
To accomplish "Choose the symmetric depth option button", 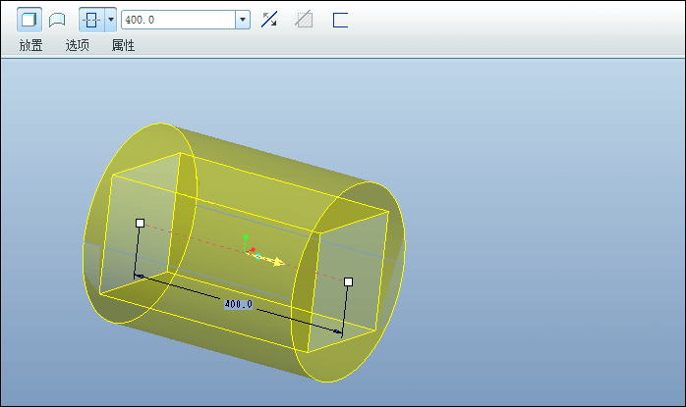I will click(x=91, y=20).
